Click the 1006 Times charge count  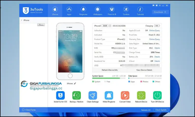pos(155,52)
